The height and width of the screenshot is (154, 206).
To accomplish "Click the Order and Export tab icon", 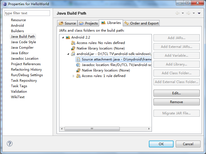I will click(x=127, y=23).
